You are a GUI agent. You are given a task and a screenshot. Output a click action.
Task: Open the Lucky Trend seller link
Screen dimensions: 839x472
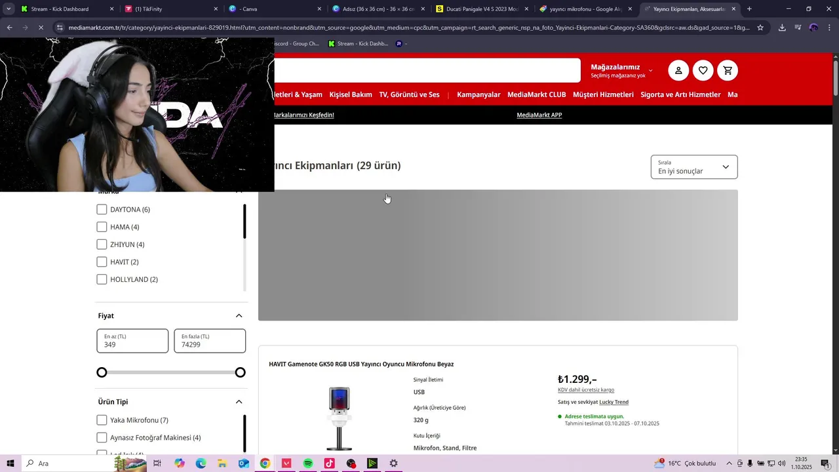tap(614, 402)
